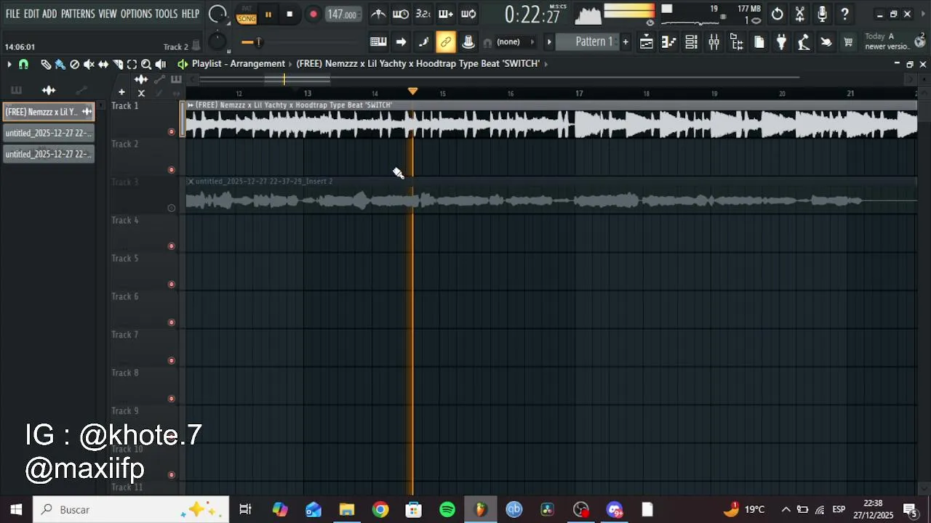Screen dimensions: 931x523
Task: Open the EDIT menu
Action: (x=31, y=14)
